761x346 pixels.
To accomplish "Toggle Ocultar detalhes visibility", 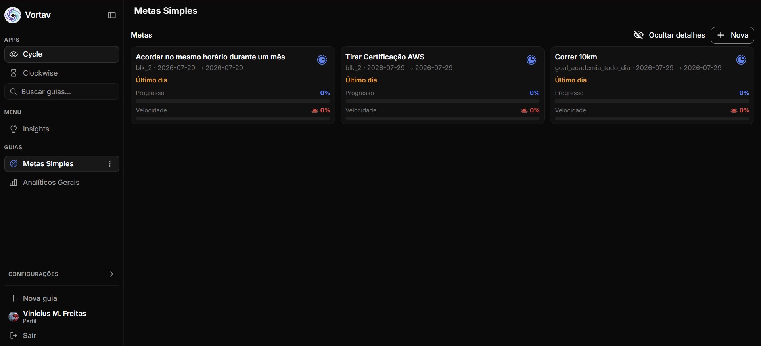I will click(x=669, y=35).
